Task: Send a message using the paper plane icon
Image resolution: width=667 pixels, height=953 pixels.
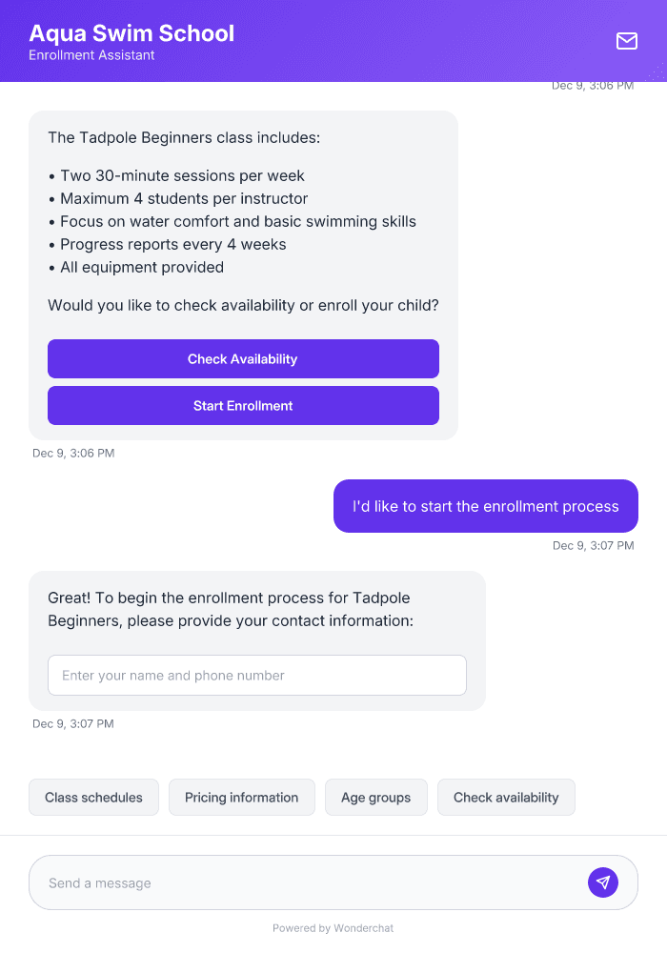Action: coord(603,882)
